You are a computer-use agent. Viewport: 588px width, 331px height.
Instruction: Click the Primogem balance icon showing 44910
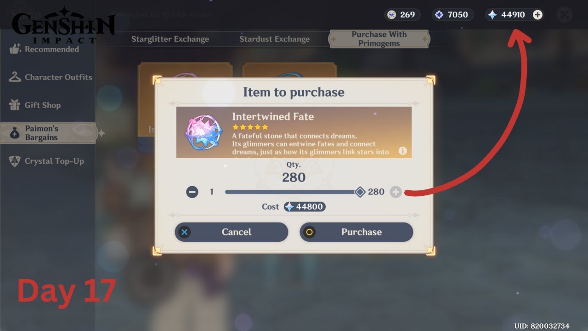492,15
